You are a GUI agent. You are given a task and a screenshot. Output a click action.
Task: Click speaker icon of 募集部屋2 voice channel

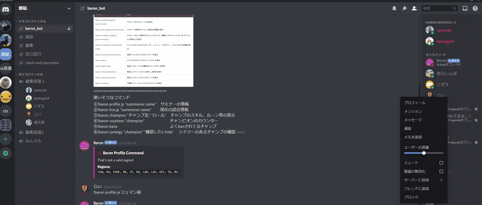[x=21, y=132]
